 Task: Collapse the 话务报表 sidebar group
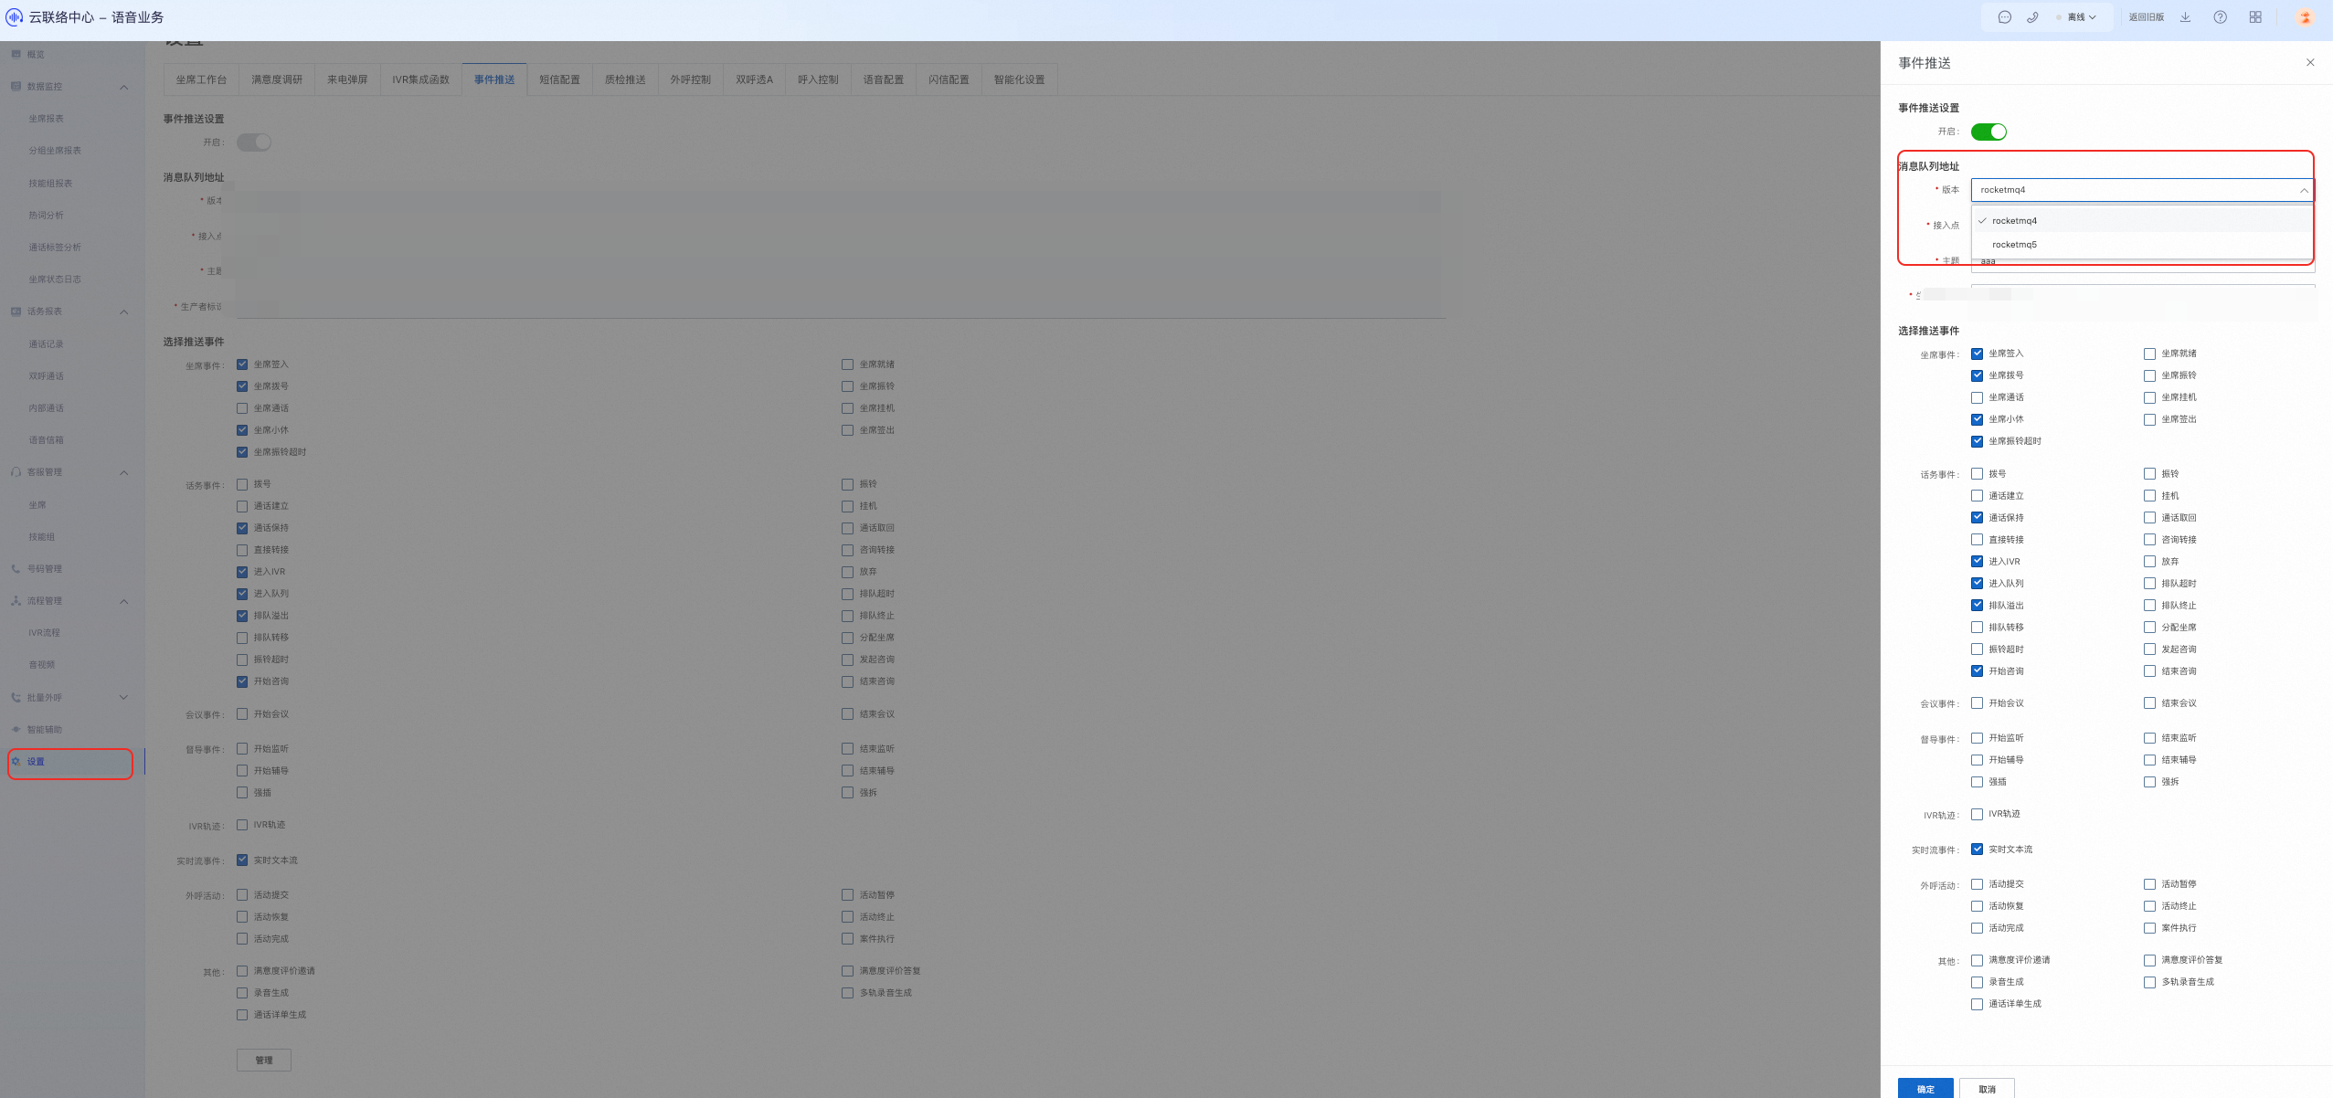pyautogui.click(x=124, y=311)
